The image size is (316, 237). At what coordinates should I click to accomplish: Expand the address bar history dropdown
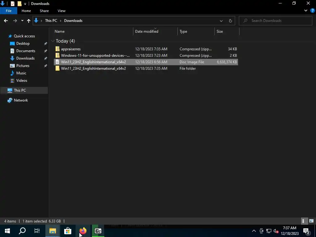coord(221,21)
